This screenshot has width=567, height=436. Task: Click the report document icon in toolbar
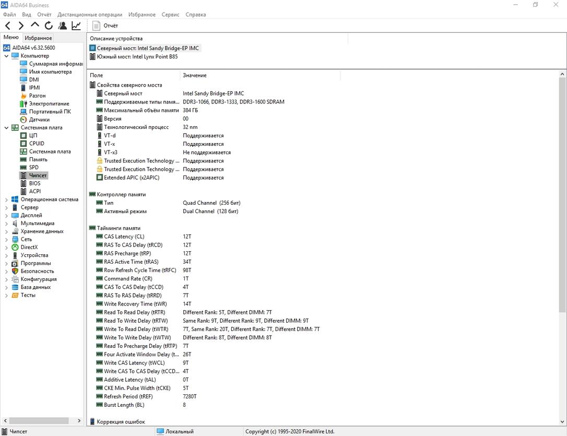coord(96,26)
